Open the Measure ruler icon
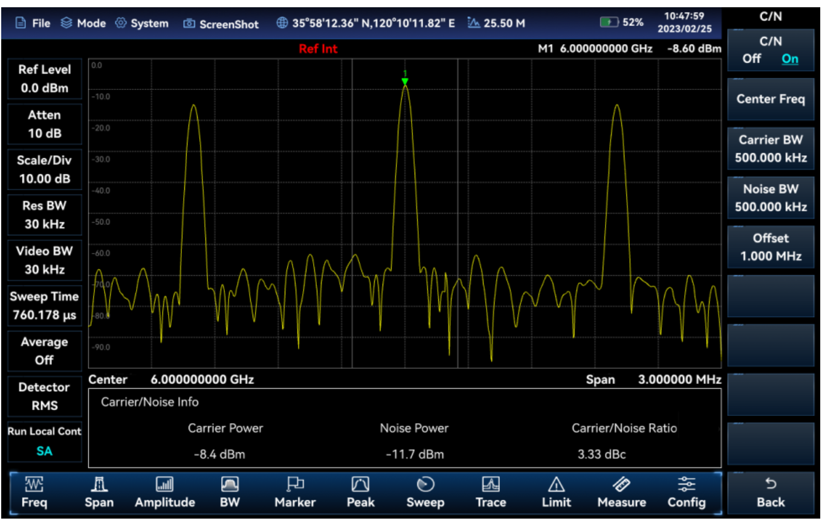The image size is (822, 521). tap(621, 484)
